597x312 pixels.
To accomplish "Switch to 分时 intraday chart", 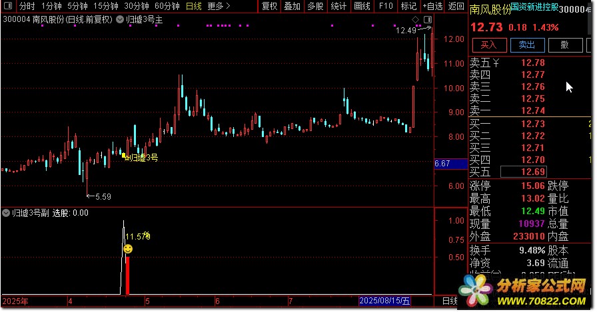I will click(27, 6).
